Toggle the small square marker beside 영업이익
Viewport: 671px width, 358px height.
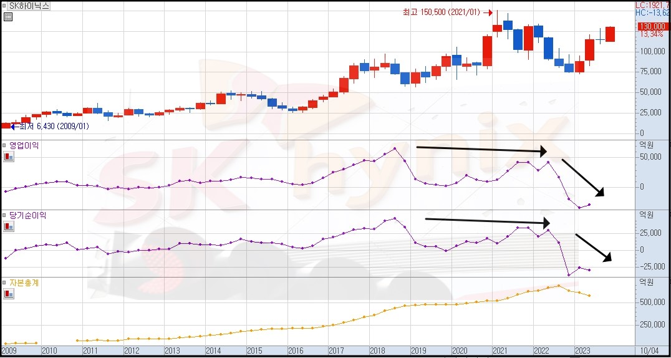(x=4, y=145)
